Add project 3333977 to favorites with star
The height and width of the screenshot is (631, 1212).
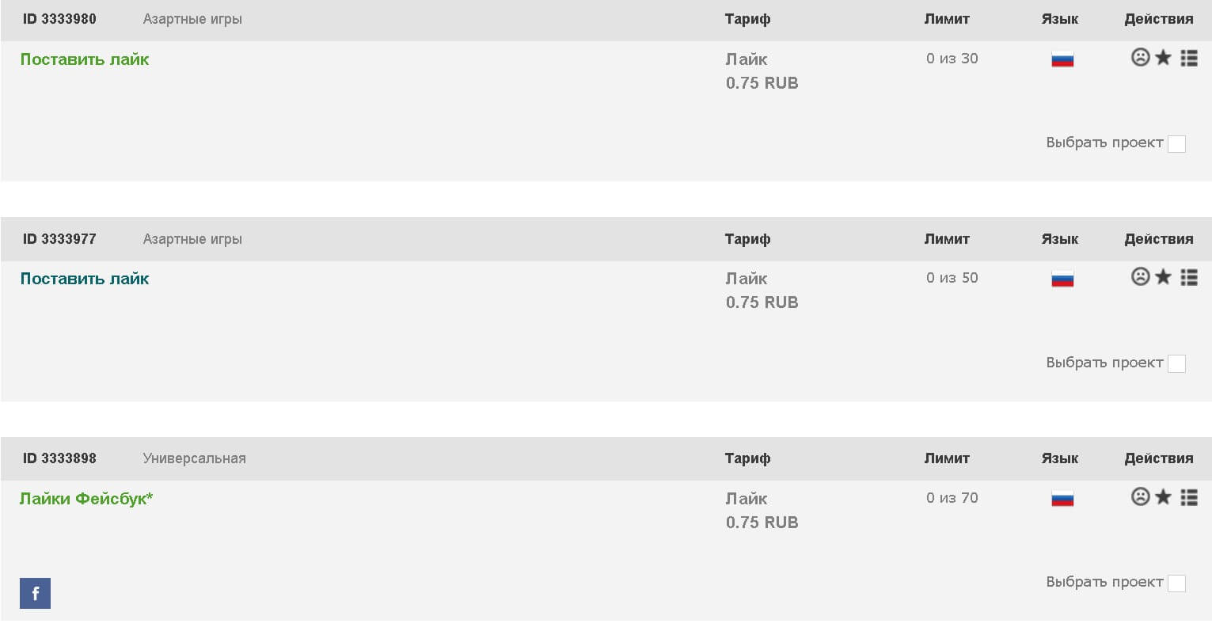1163,276
